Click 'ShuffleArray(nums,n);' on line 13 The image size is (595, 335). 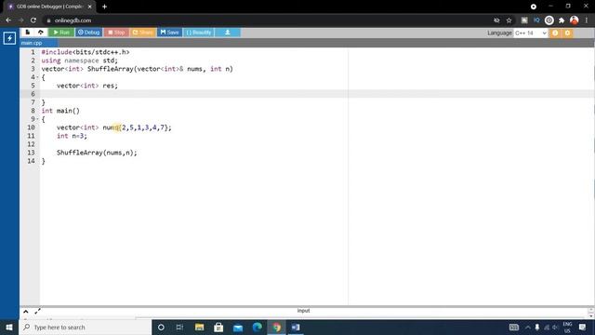point(97,153)
